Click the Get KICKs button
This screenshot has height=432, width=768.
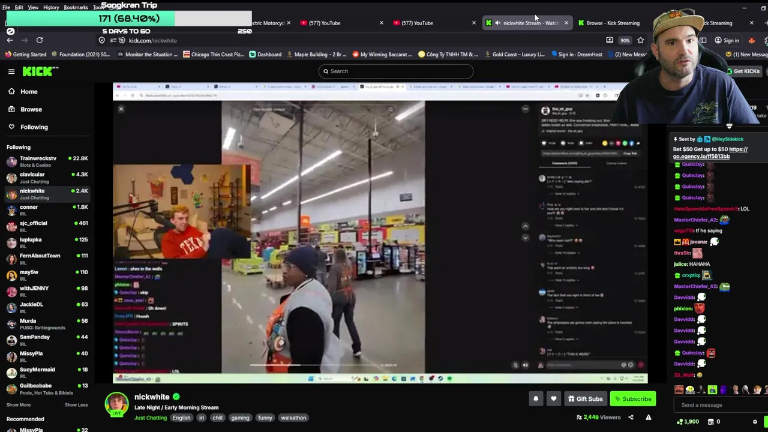coord(743,71)
